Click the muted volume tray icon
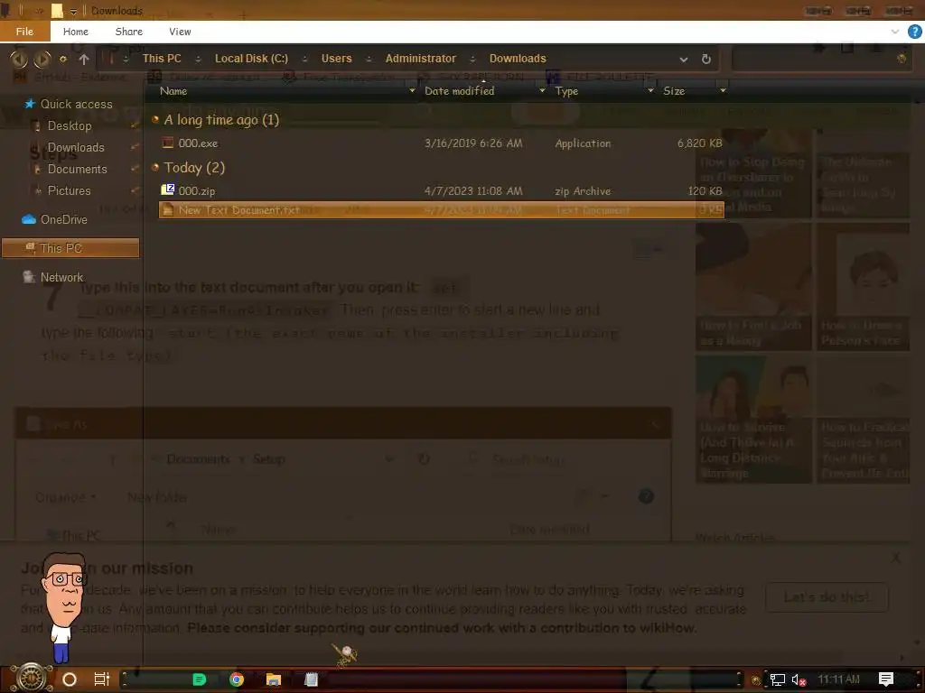The image size is (925, 693). pyautogui.click(x=799, y=680)
